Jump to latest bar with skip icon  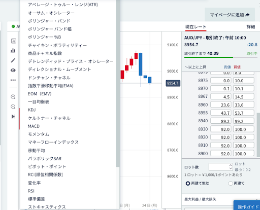(x=13, y=117)
